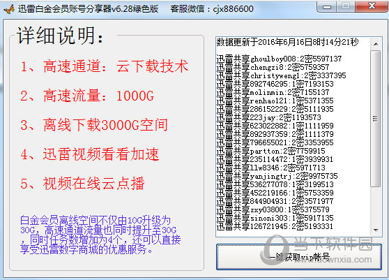The height and width of the screenshot is (280, 389).
Task: Select the 844904931 account line
Action: pos(275,201)
